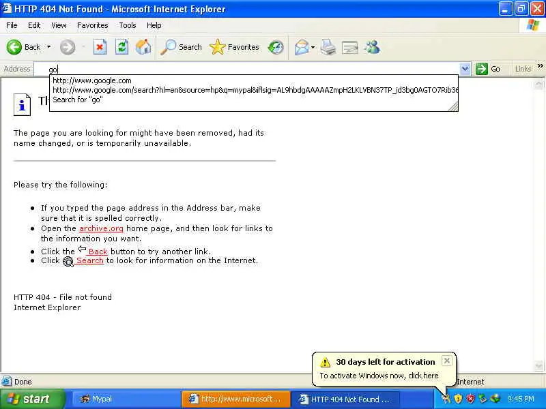Click the green Go button
Image resolution: width=546 pixels, height=409 pixels.
point(488,69)
